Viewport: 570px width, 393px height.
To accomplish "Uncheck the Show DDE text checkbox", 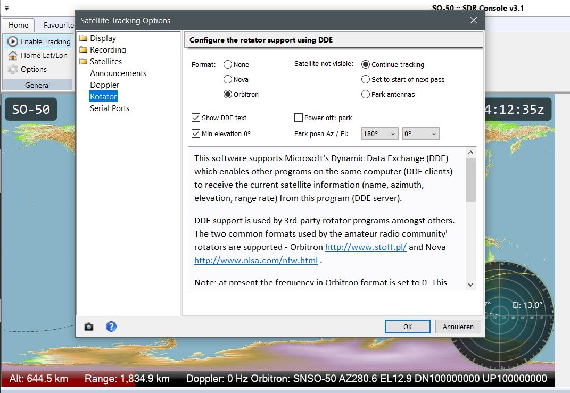I will pos(195,118).
